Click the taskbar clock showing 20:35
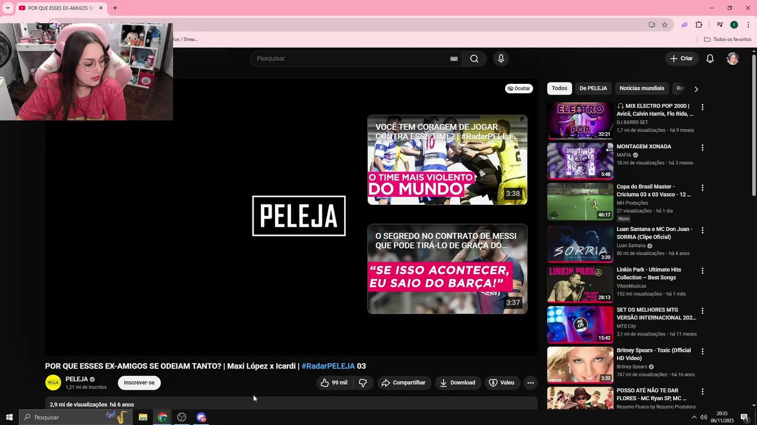Viewport: 757px width, 425px height. (x=722, y=417)
